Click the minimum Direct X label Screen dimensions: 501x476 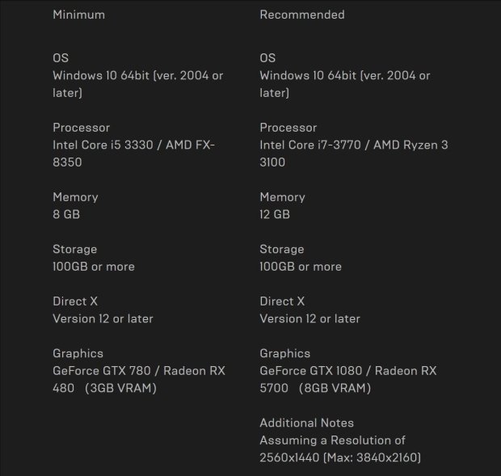click(75, 301)
